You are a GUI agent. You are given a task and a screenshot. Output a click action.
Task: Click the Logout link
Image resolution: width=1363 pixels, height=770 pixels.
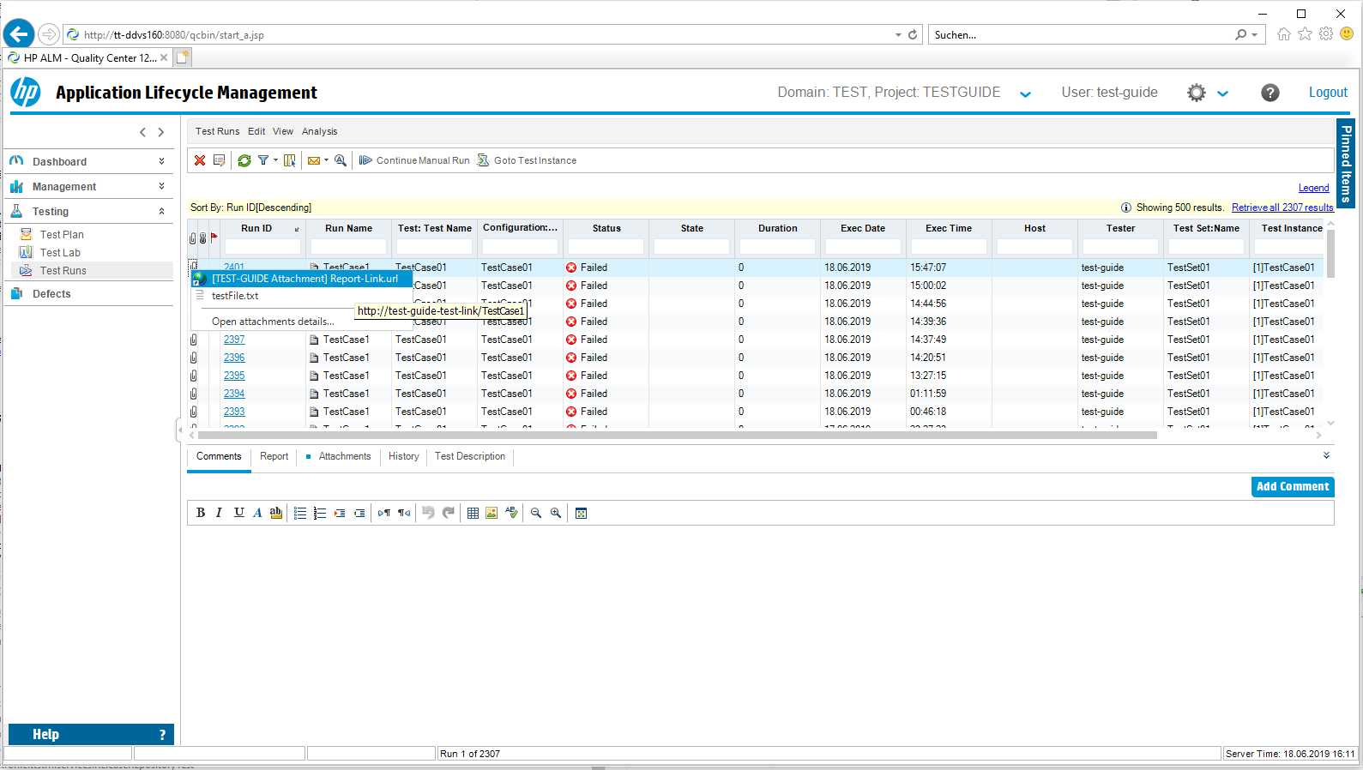[x=1328, y=93]
